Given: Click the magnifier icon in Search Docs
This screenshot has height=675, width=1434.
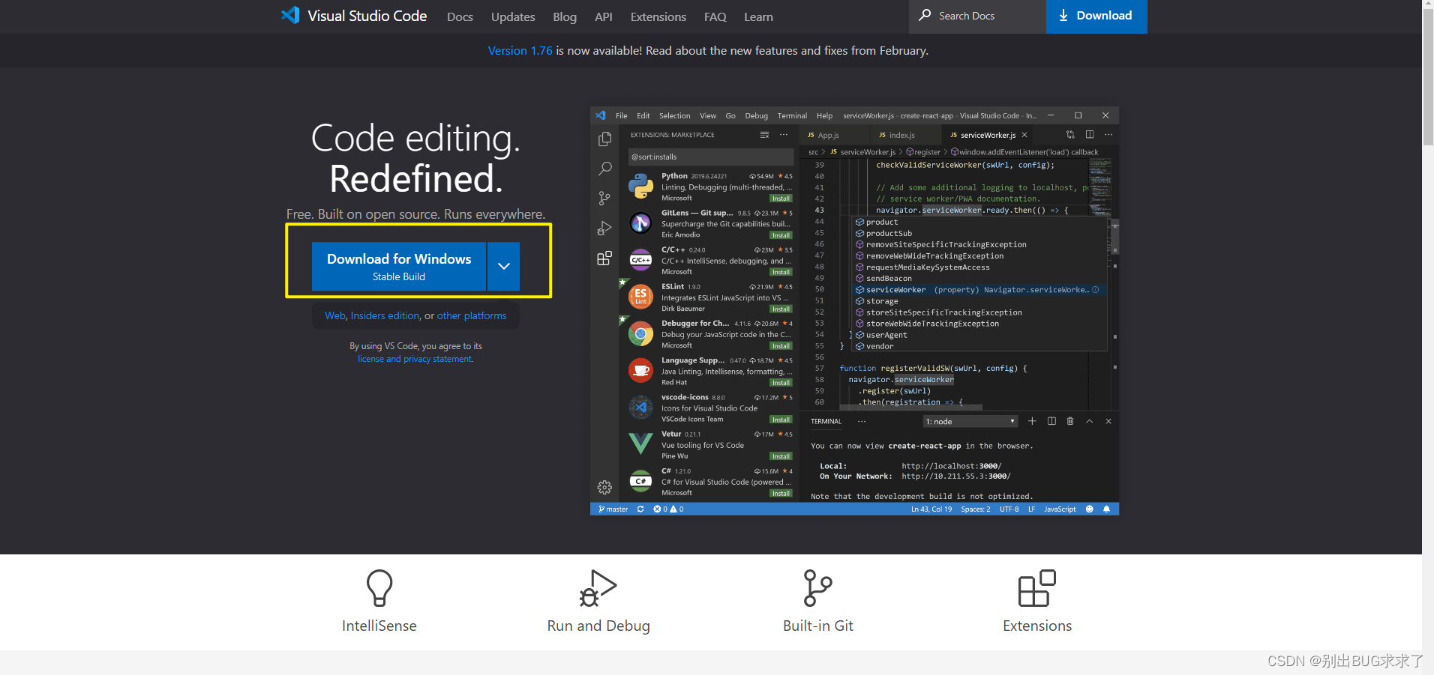Looking at the screenshot, I should point(925,15).
